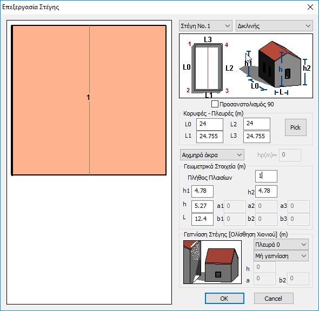Expand the Μή γειτνίαση dropdown

pyautogui.click(x=281, y=256)
